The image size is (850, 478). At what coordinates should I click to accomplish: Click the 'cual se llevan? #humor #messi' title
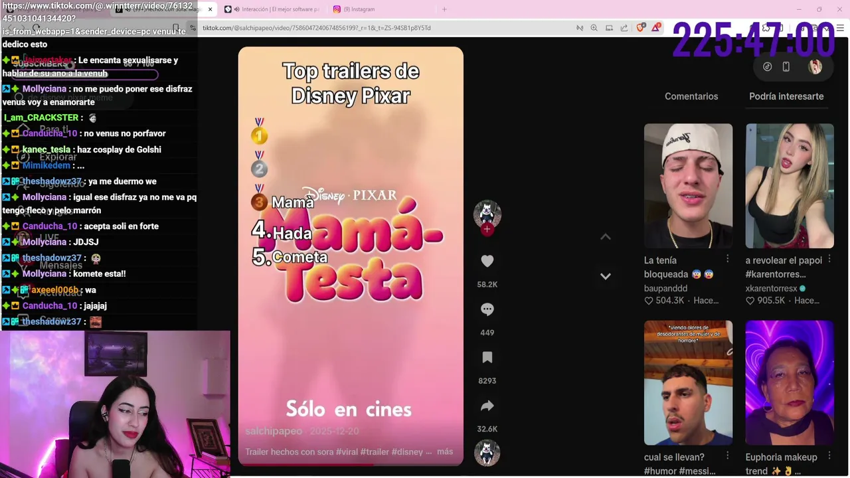pos(680,464)
